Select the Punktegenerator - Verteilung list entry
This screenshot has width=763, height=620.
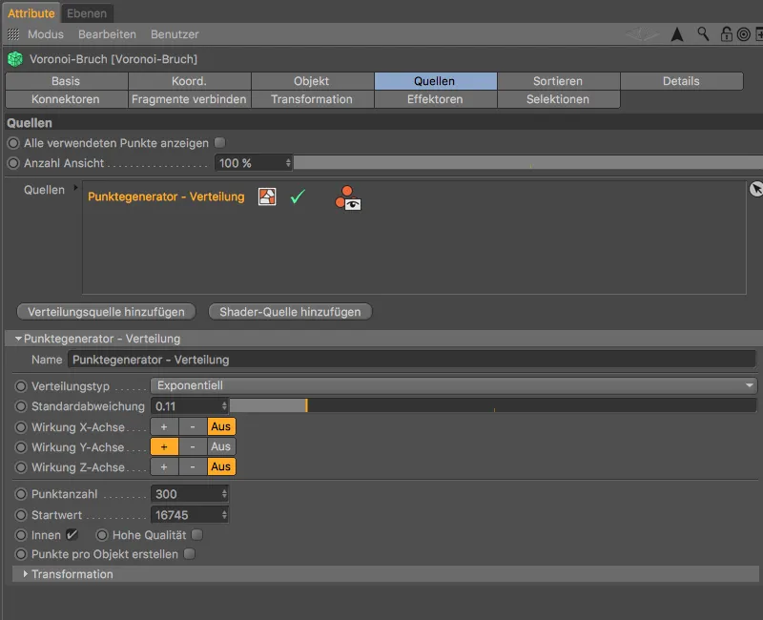[166, 196]
